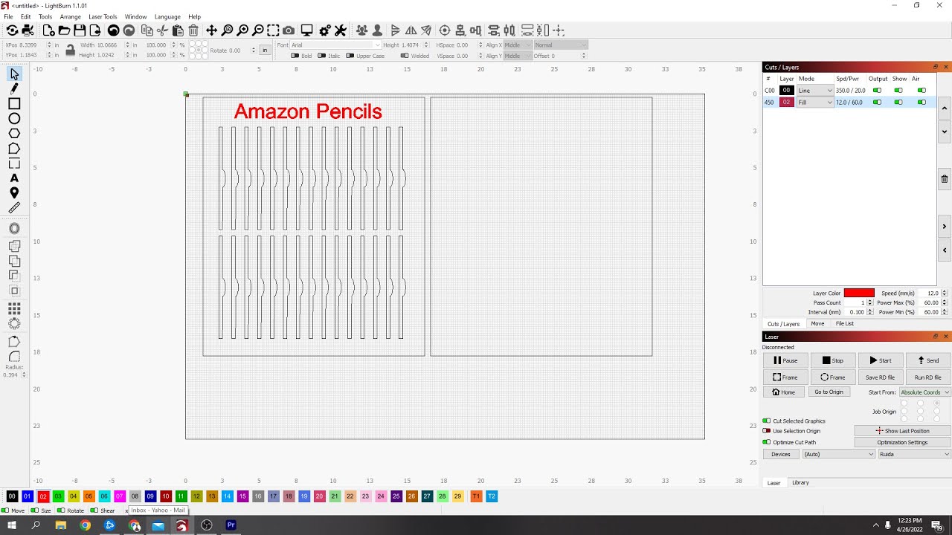The height and width of the screenshot is (535, 952).
Task: Open the Circular Array tool
Action: point(14,323)
